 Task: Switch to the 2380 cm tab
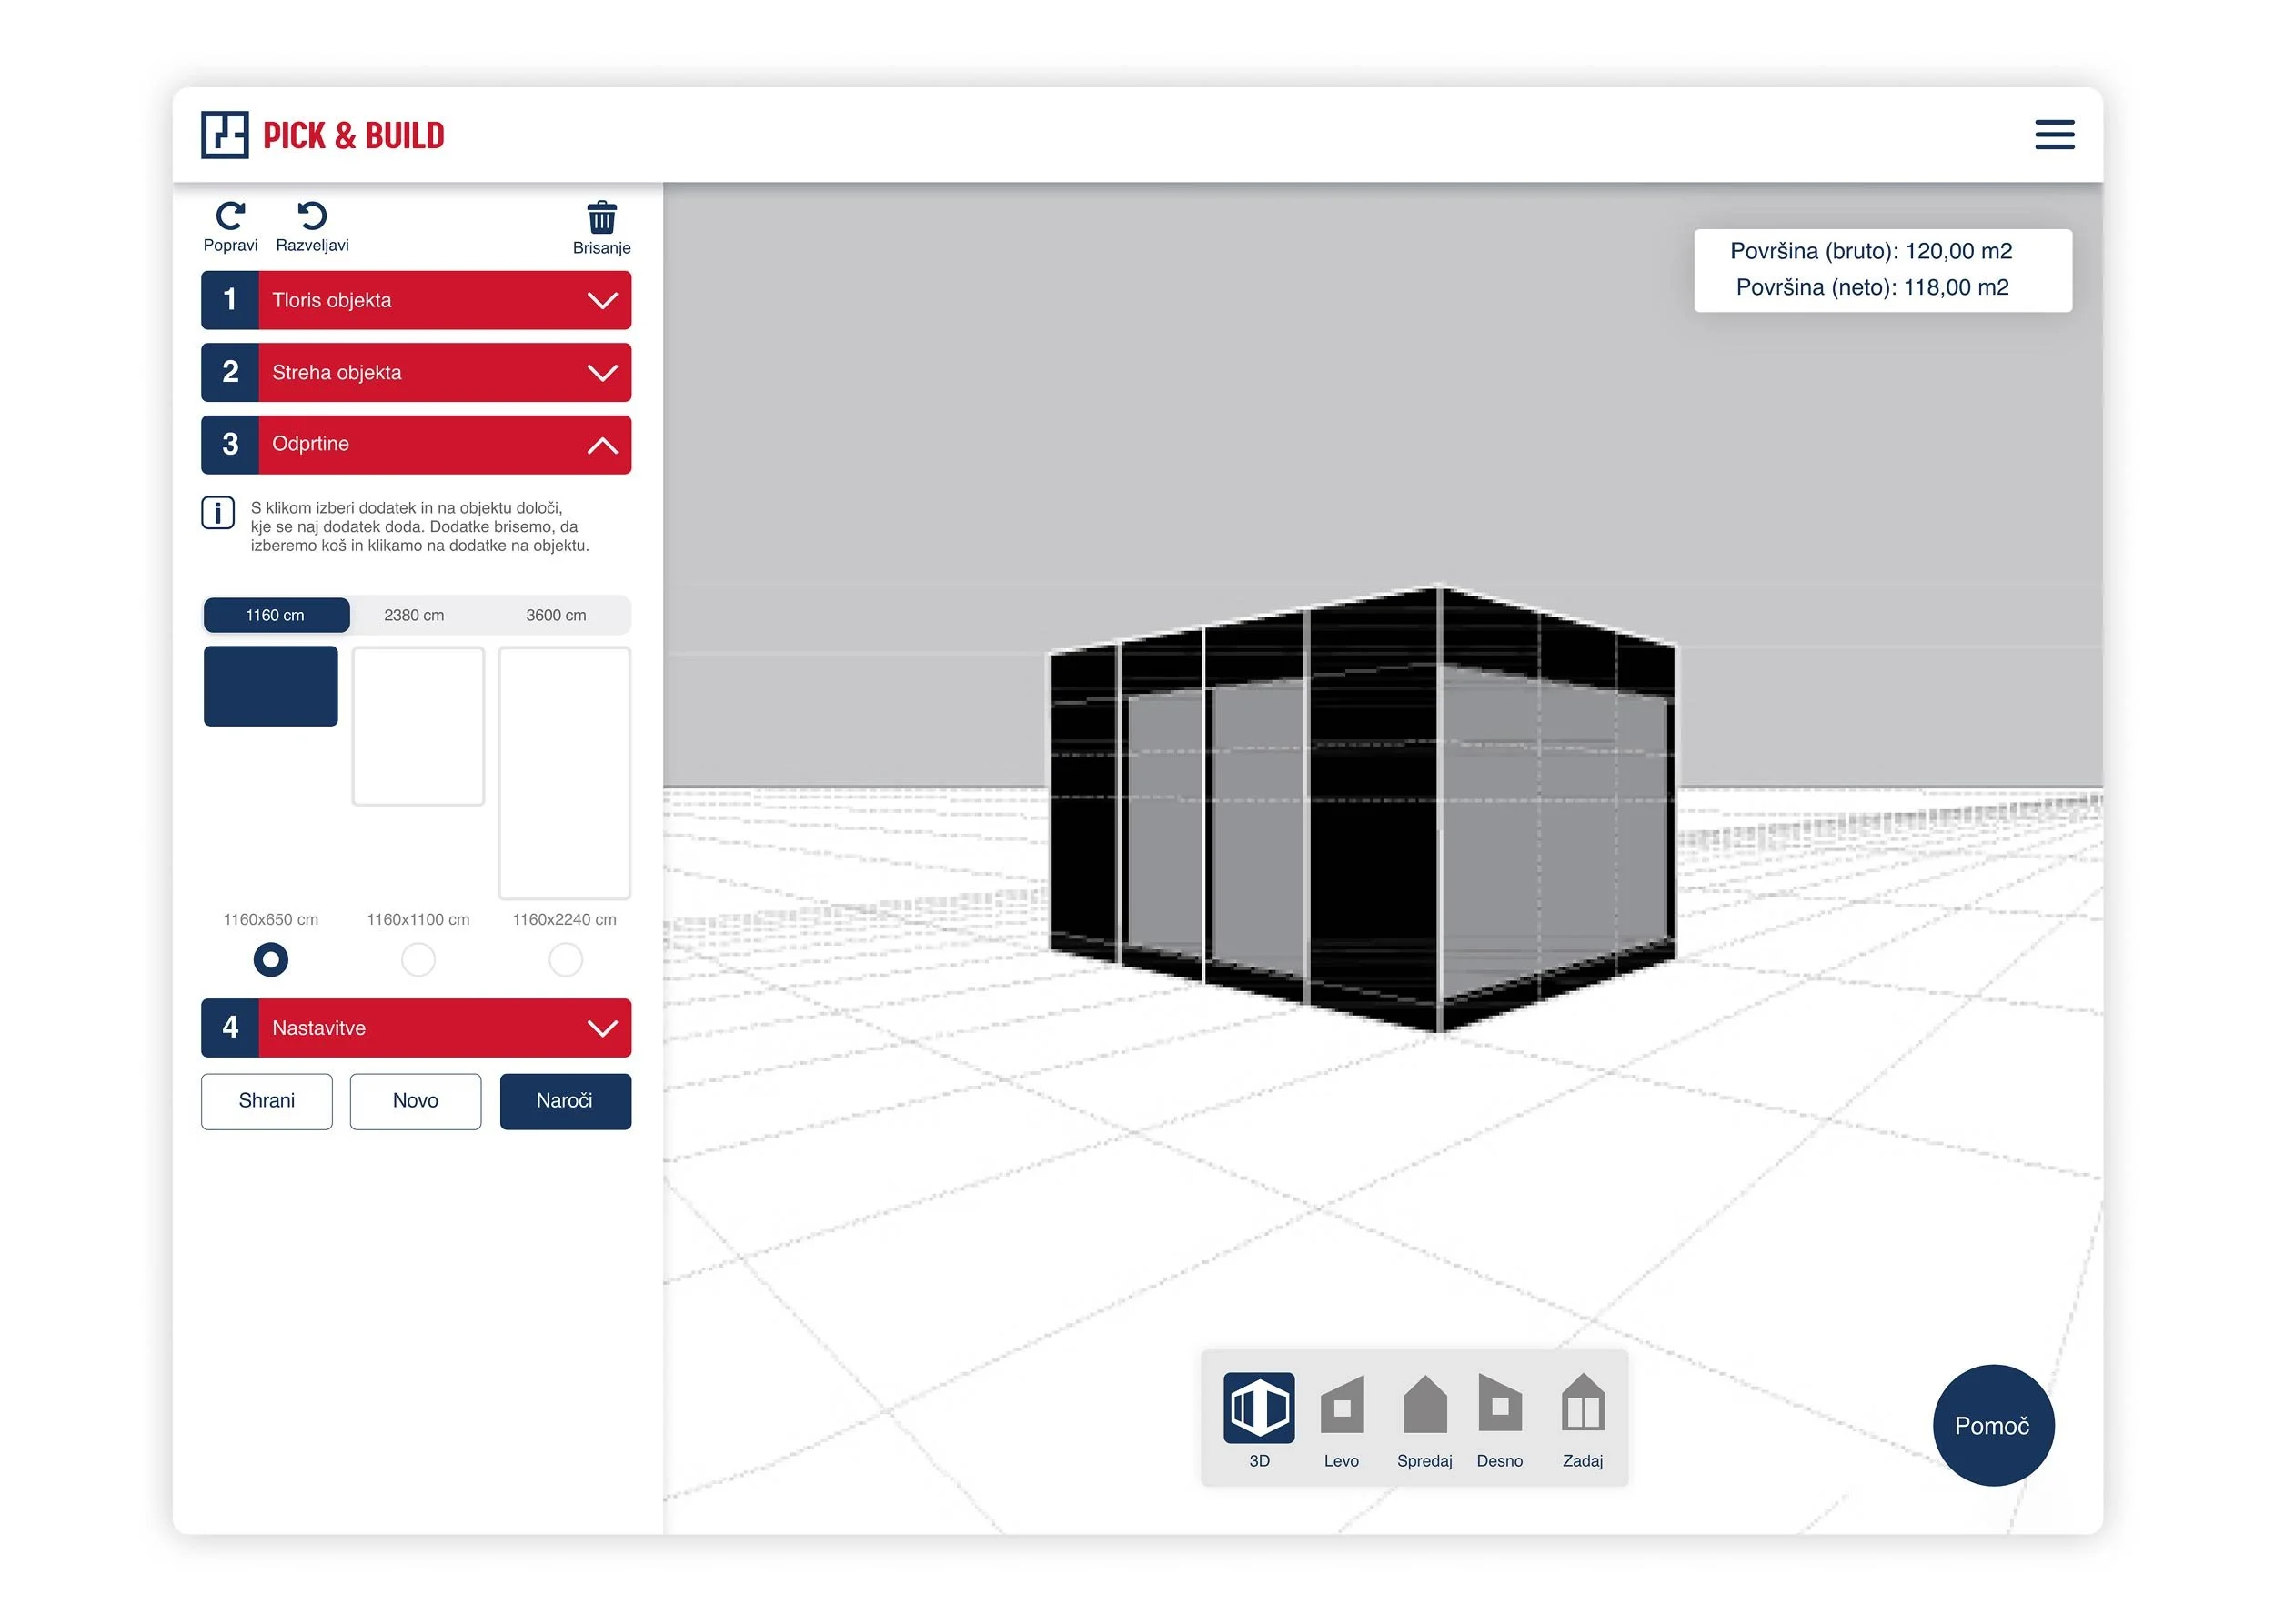[414, 615]
